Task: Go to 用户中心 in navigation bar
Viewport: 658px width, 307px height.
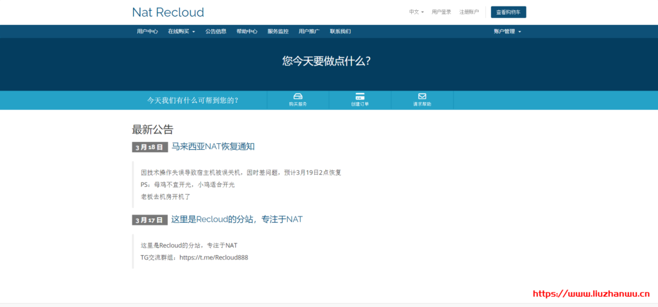Action: pos(147,31)
